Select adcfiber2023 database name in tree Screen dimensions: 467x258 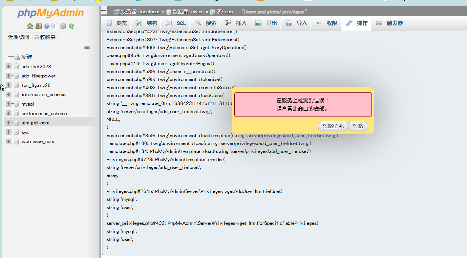[36, 67]
